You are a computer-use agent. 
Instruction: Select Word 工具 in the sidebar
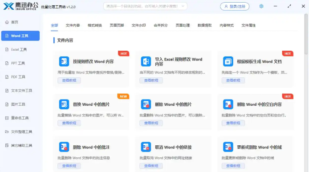point(20,36)
